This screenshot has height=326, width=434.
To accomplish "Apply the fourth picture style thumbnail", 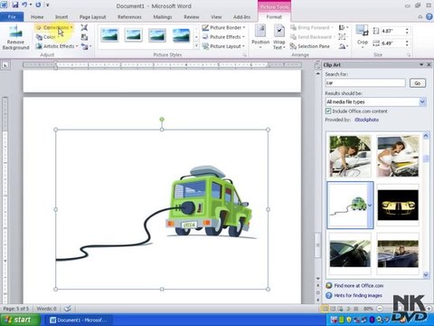I will 181,35.
